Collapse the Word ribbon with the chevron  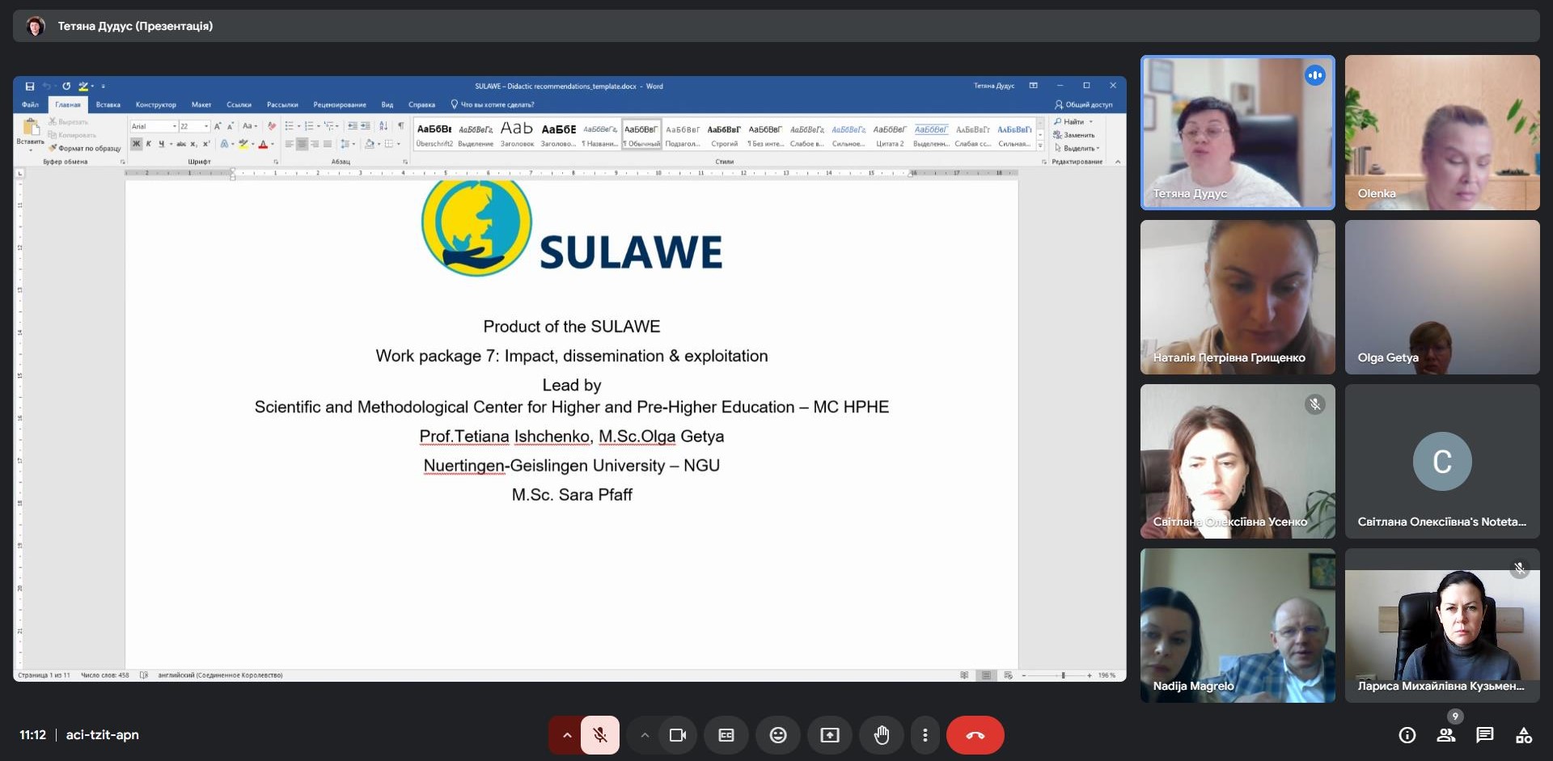(1118, 162)
